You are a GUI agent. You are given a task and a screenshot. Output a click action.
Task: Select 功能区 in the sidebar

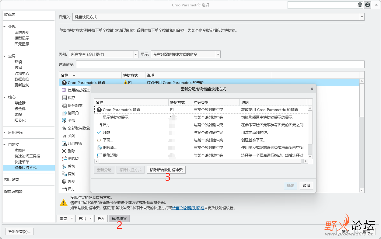(20, 151)
